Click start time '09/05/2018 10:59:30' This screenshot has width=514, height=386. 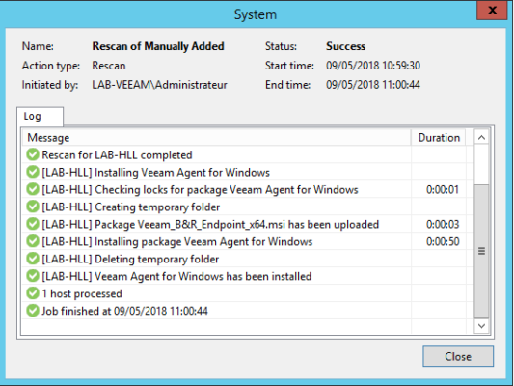[373, 66]
